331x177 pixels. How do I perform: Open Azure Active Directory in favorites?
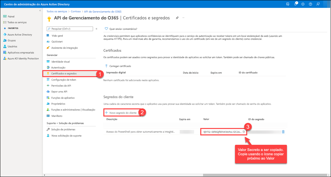point(20,34)
